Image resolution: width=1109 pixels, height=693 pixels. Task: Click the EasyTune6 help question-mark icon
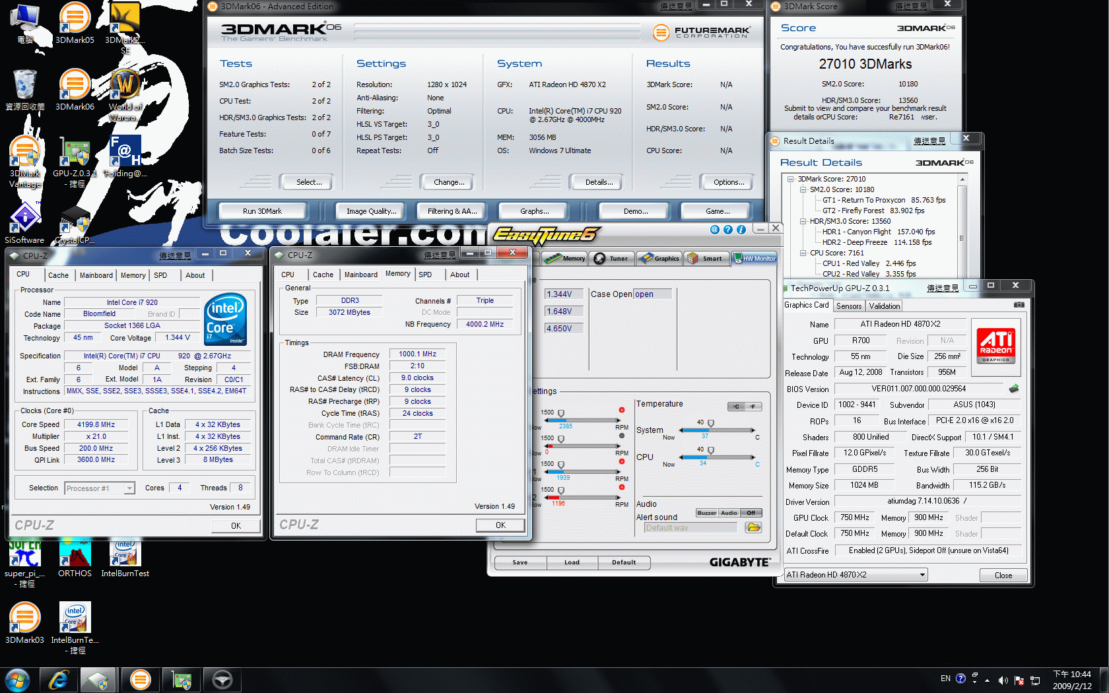(x=727, y=230)
